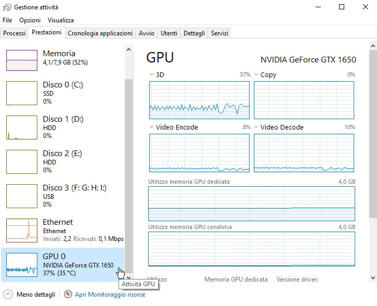Click the Utilizzo memoria GPU dedicata label
The height and width of the screenshot is (306, 377).
coord(189,182)
